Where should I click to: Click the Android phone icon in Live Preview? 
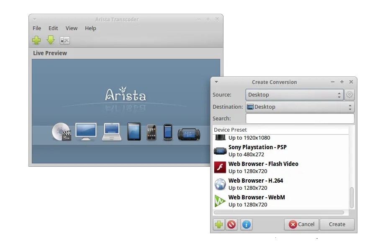(168, 132)
